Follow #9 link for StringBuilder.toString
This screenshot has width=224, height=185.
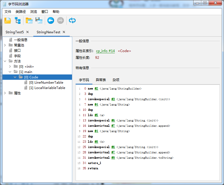(x=113, y=158)
